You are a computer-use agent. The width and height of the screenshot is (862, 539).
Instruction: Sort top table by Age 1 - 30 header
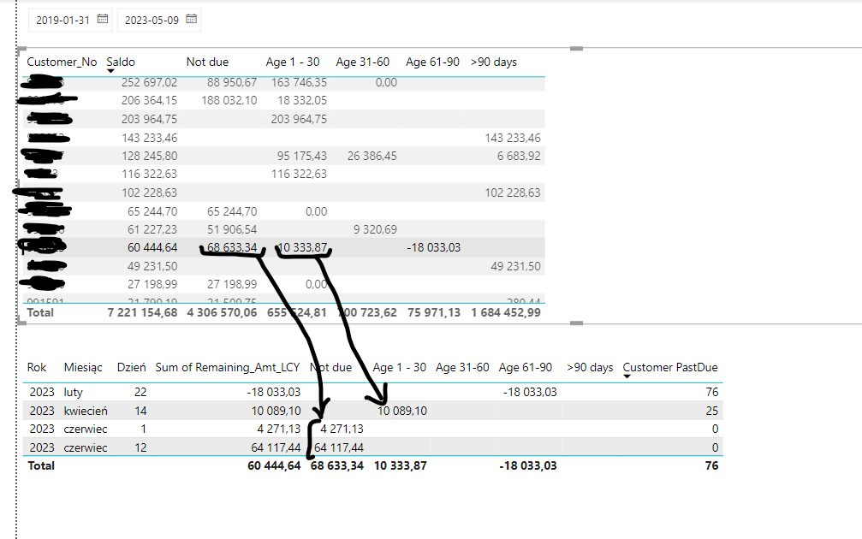pyautogui.click(x=293, y=62)
